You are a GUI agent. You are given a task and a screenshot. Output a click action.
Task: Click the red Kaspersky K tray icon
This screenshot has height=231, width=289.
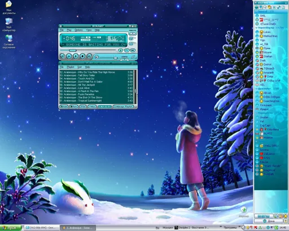(256, 228)
